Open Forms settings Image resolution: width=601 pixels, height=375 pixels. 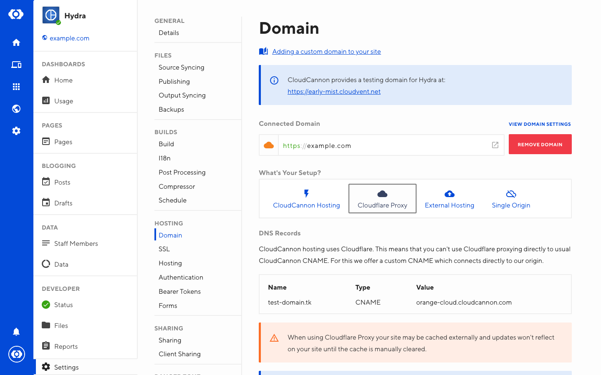168,306
